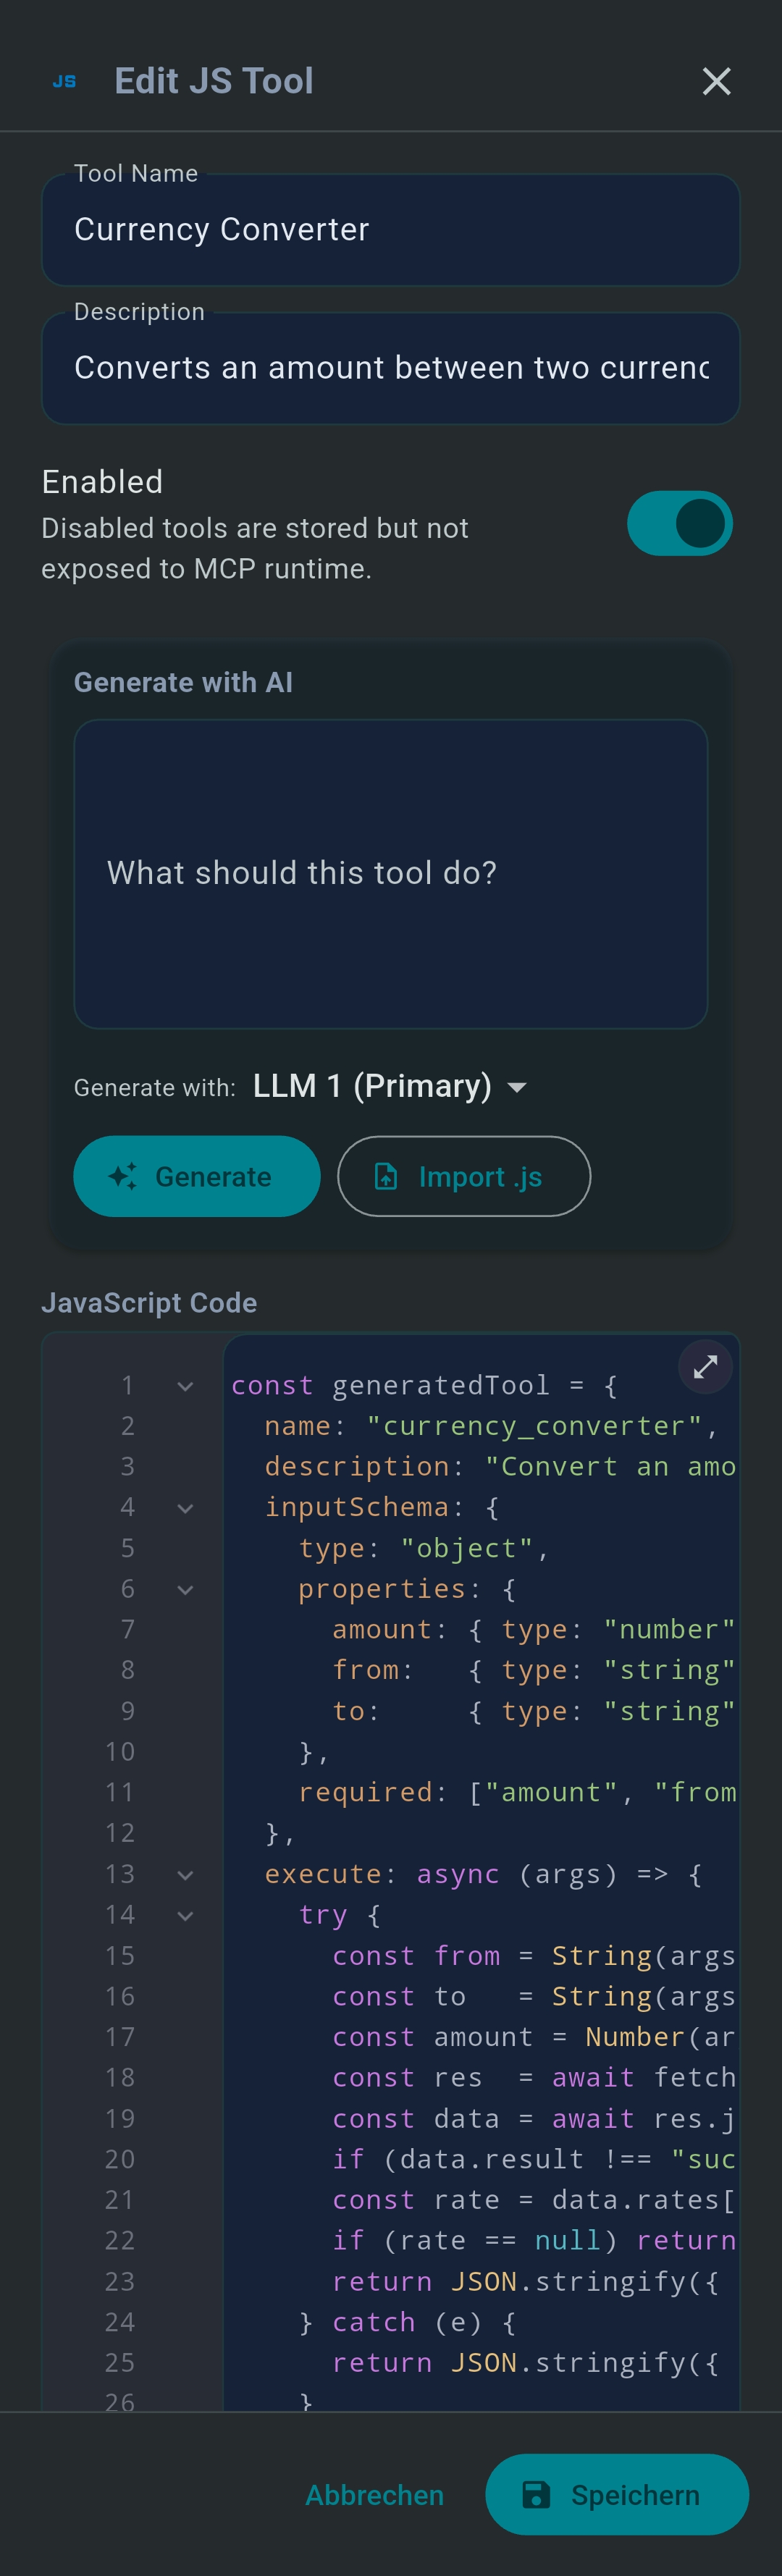Close the Edit JS Tool dialog
Viewport: 782px width, 2576px height.
(x=716, y=81)
